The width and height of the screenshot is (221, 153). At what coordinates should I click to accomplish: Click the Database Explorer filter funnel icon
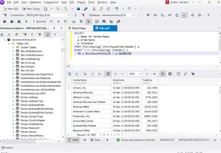pos(55,34)
